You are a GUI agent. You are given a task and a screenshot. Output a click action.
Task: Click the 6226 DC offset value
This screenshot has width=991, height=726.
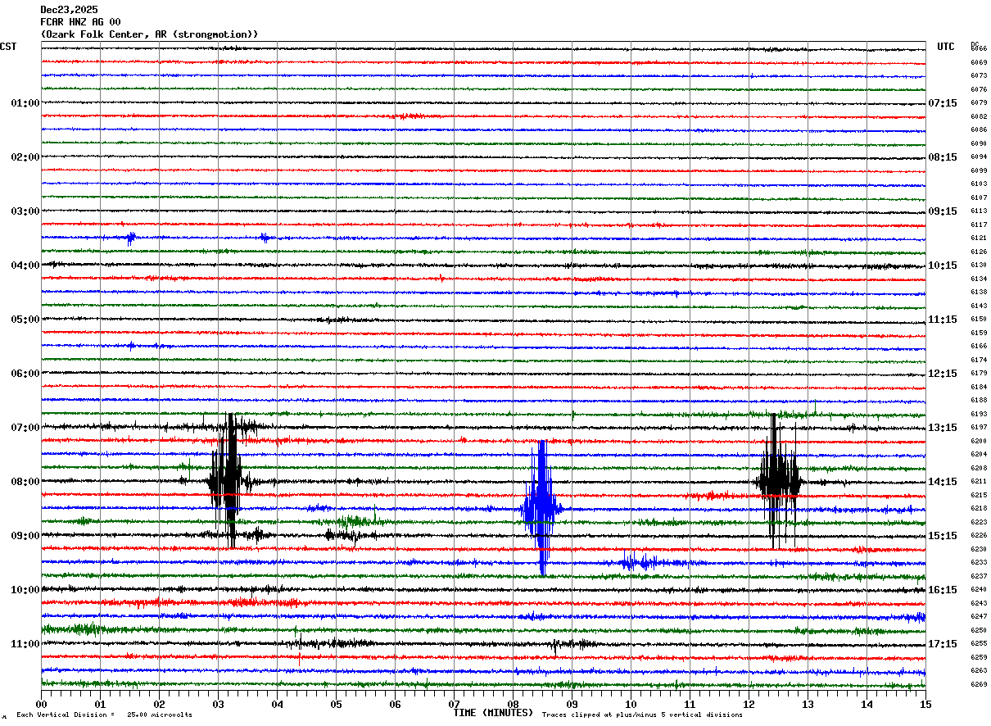click(x=979, y=536)
